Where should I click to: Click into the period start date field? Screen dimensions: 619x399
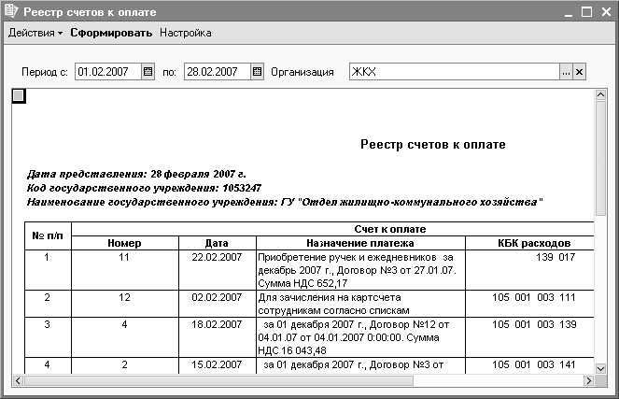click(106, 72)
